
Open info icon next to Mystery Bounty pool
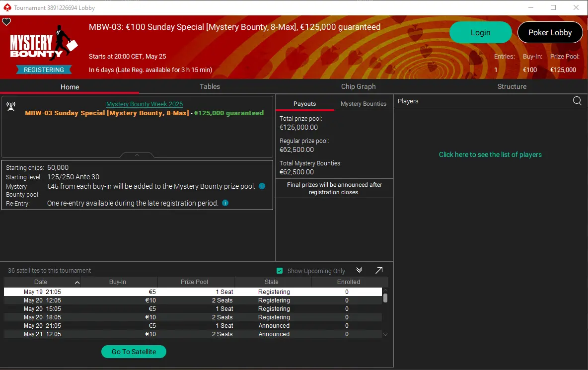coord(262,186)
